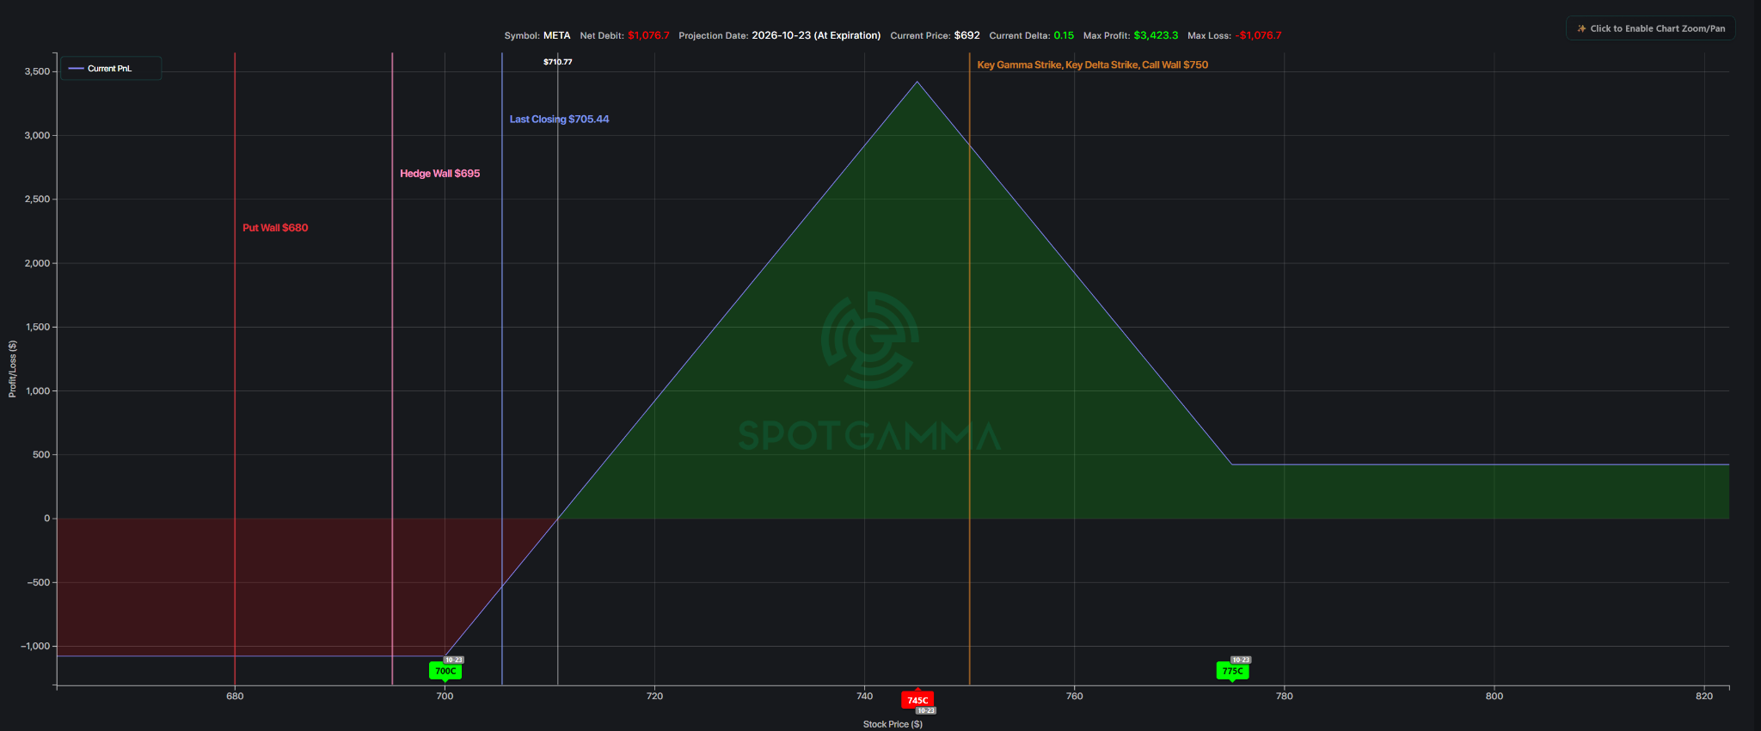Select the red 745C strike marker
Screen dimensions: 1761x731
click(x=917, y=700)
